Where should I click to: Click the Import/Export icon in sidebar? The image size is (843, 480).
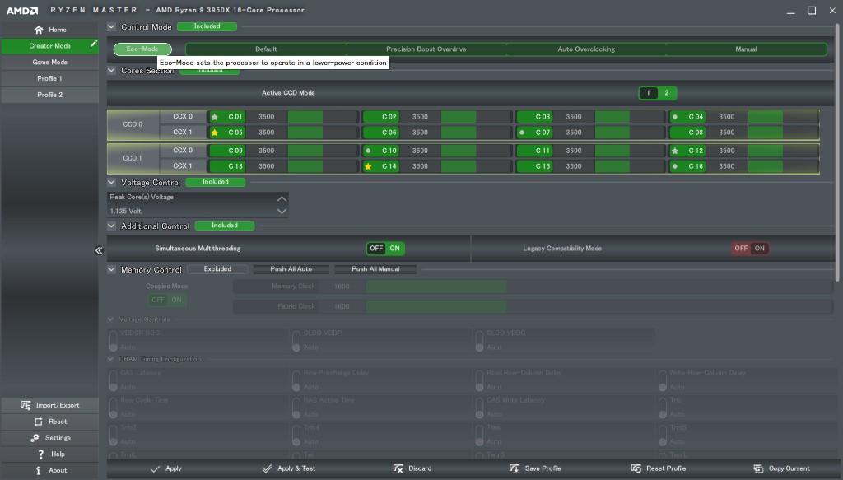click(x=26, y=405)
